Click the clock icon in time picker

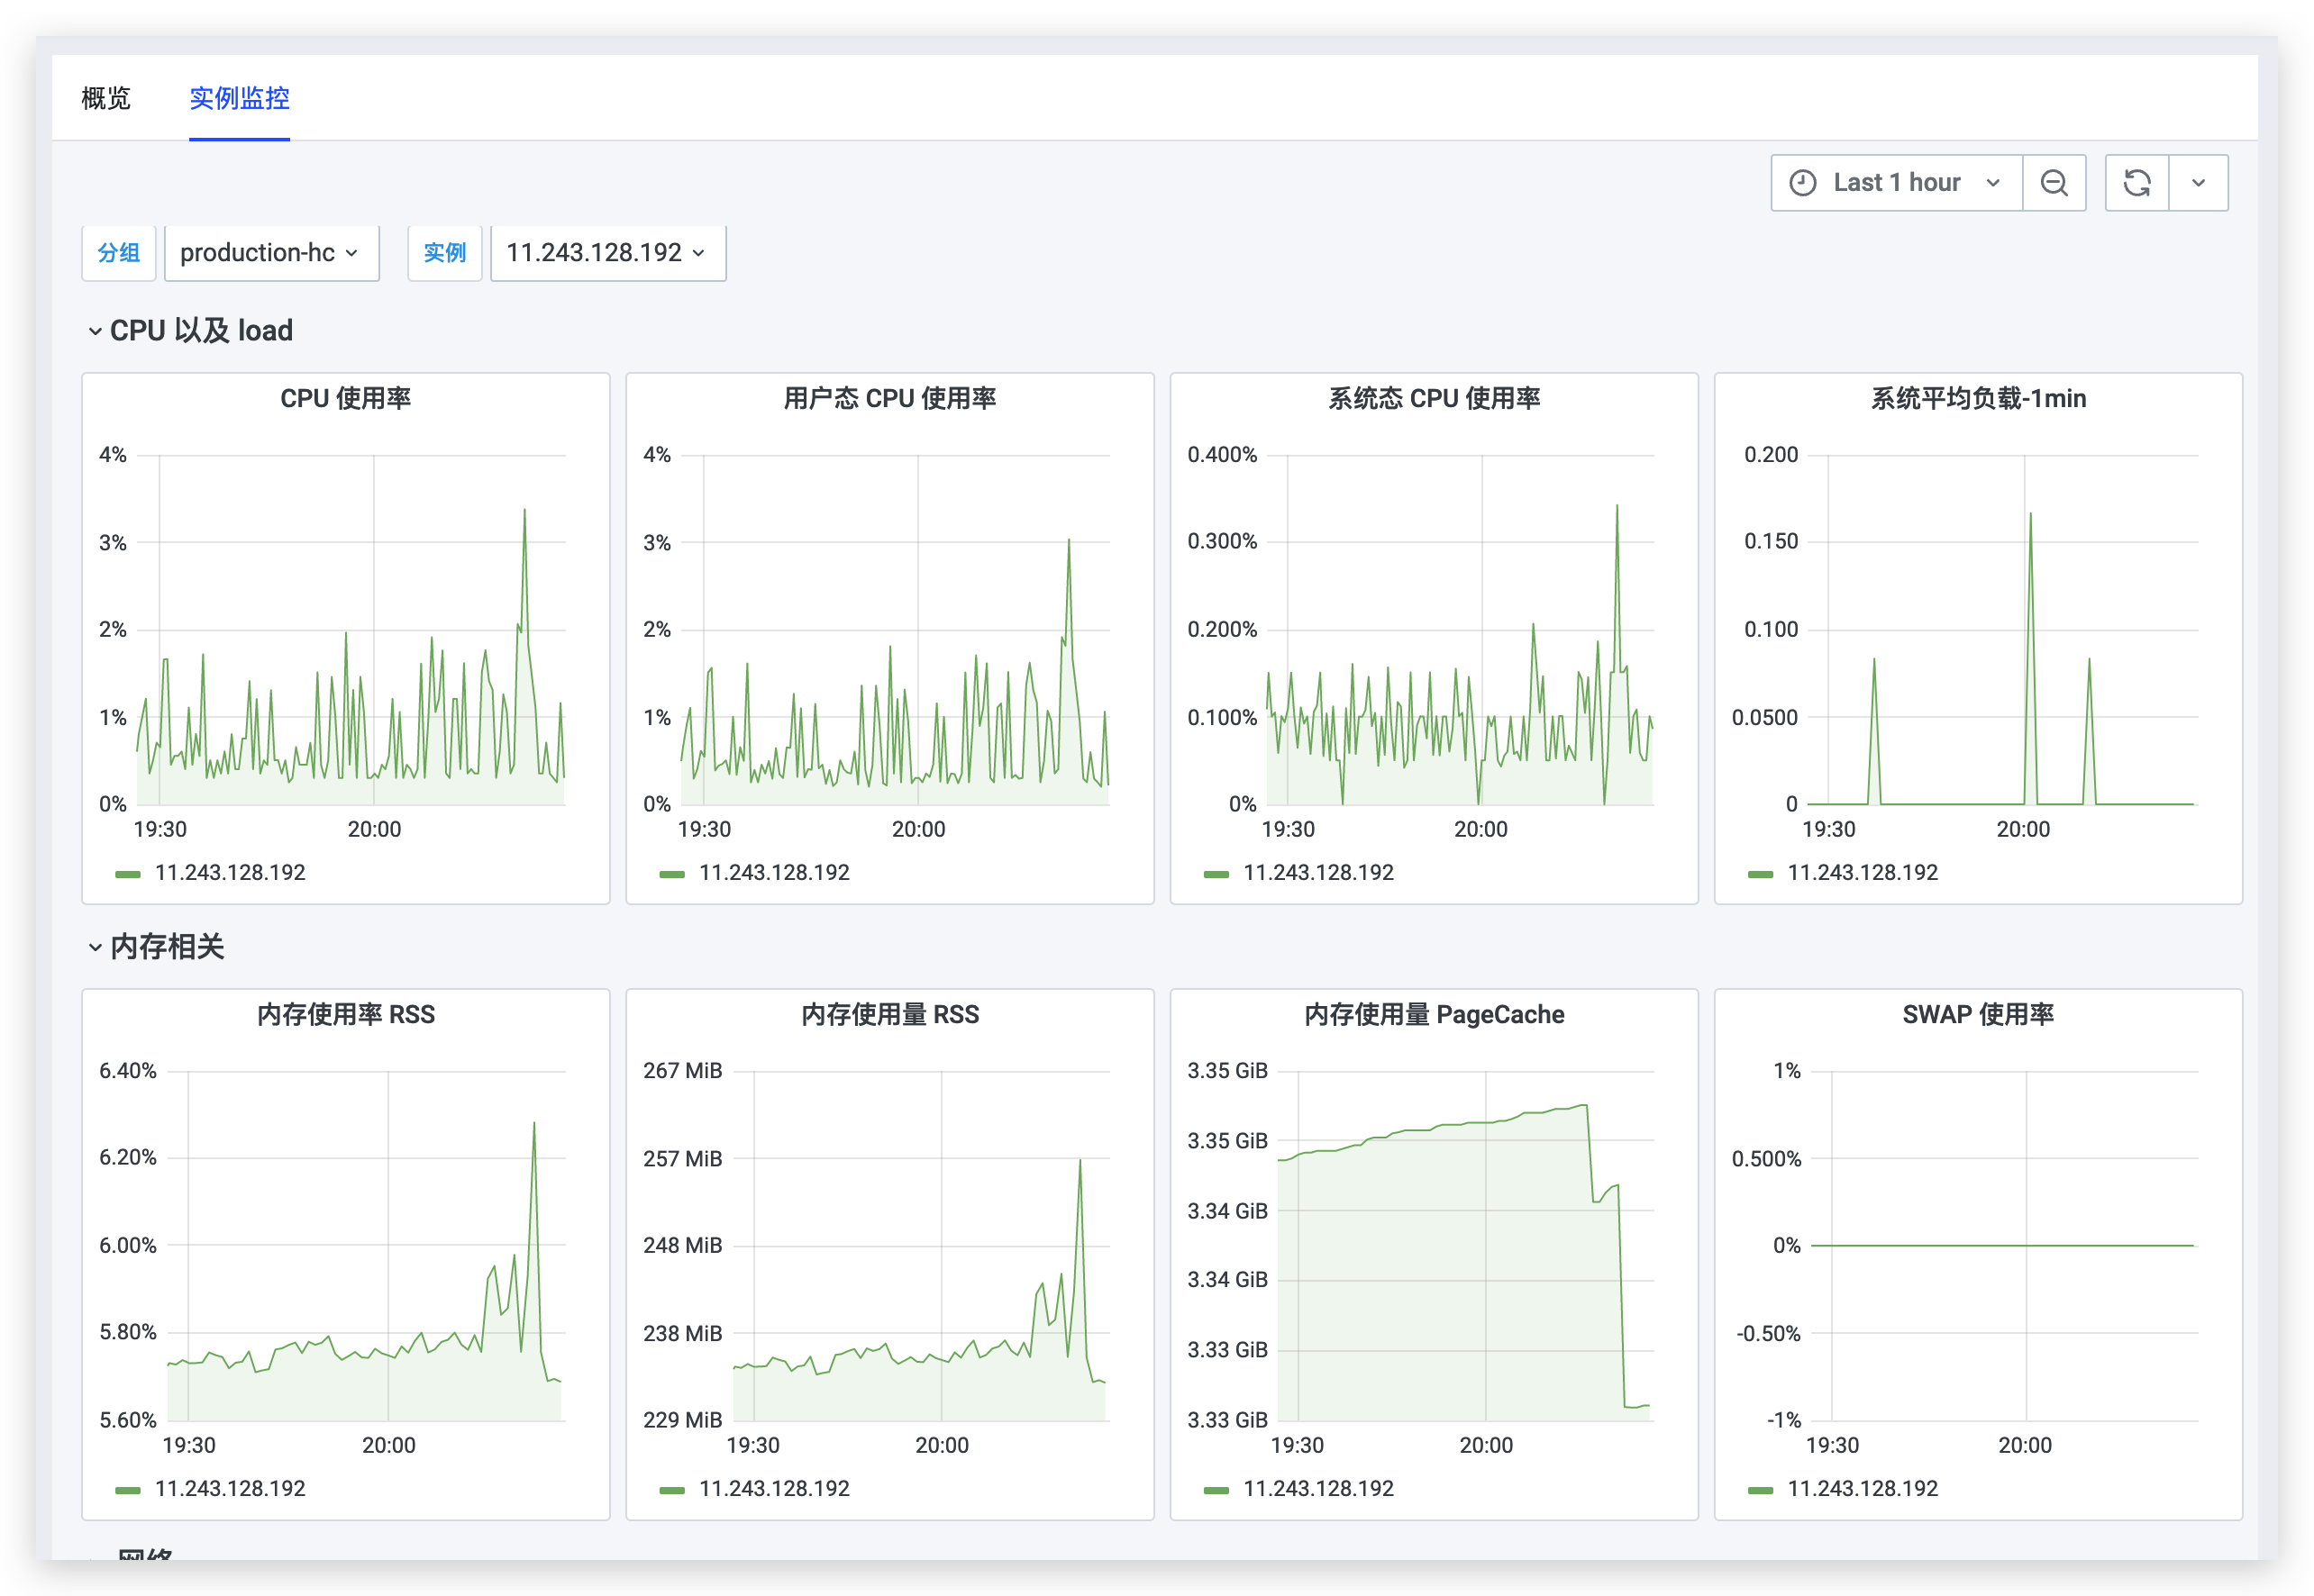(x=1803, y=183)
